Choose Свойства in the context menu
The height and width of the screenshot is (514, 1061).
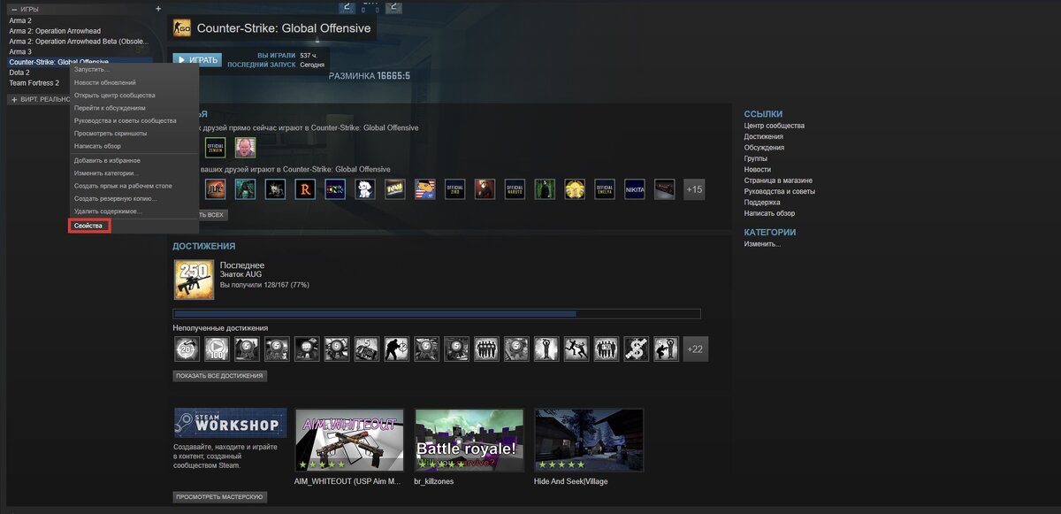[x=88, y=226]
